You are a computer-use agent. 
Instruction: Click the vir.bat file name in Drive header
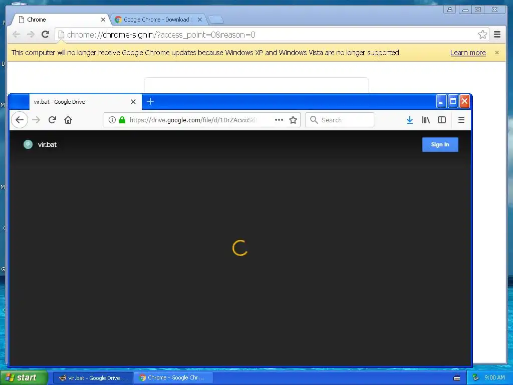(x=47, y=144)
